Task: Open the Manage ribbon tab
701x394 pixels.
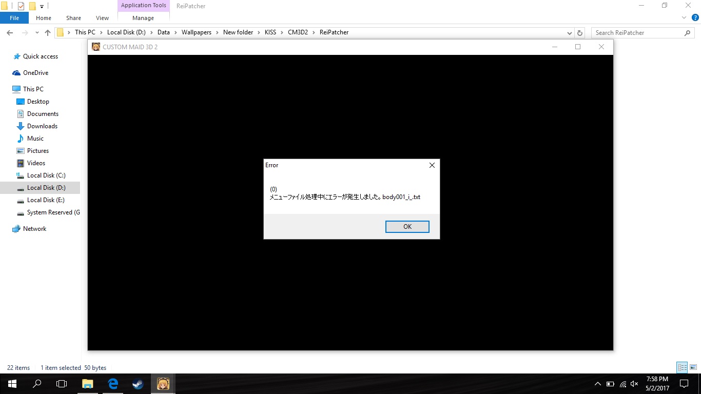Action: 143,18
